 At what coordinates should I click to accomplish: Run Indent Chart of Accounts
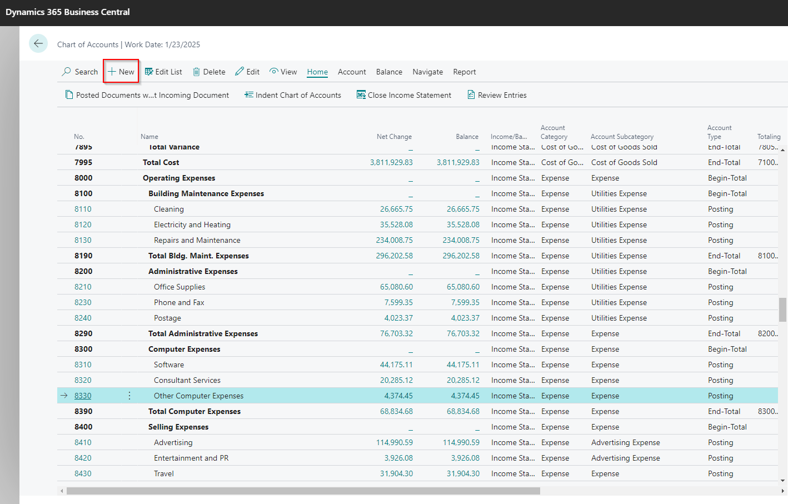293,95
